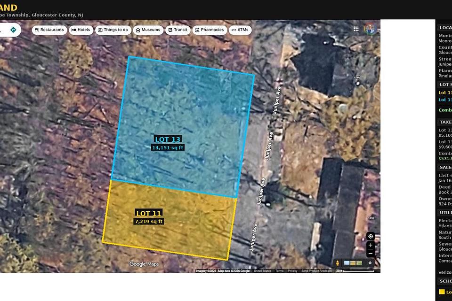The image size is (452, 301).
Task: Select the Hotels category chip
Action: (81, 30)
